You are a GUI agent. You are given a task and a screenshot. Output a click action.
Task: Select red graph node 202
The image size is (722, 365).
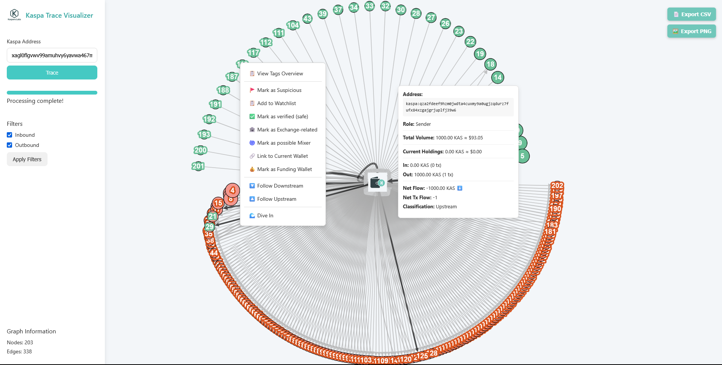click(557, 185)
